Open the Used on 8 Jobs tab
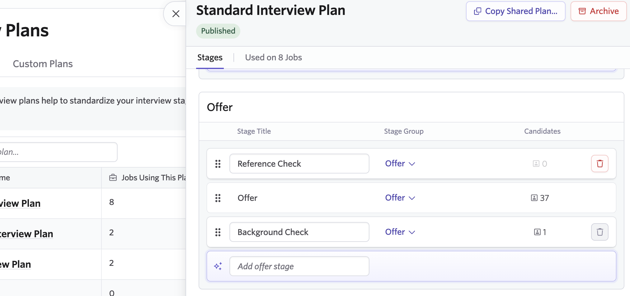 273,58
